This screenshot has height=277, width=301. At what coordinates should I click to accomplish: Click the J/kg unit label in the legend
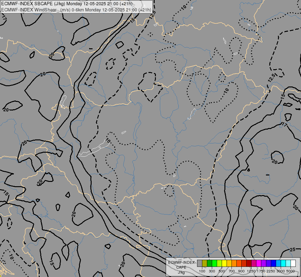[181, 272]
